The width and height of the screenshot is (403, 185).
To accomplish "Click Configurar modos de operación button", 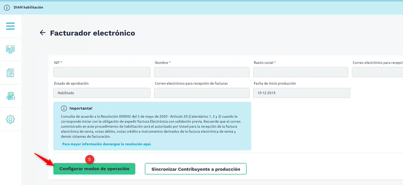I will pos(94,169).
